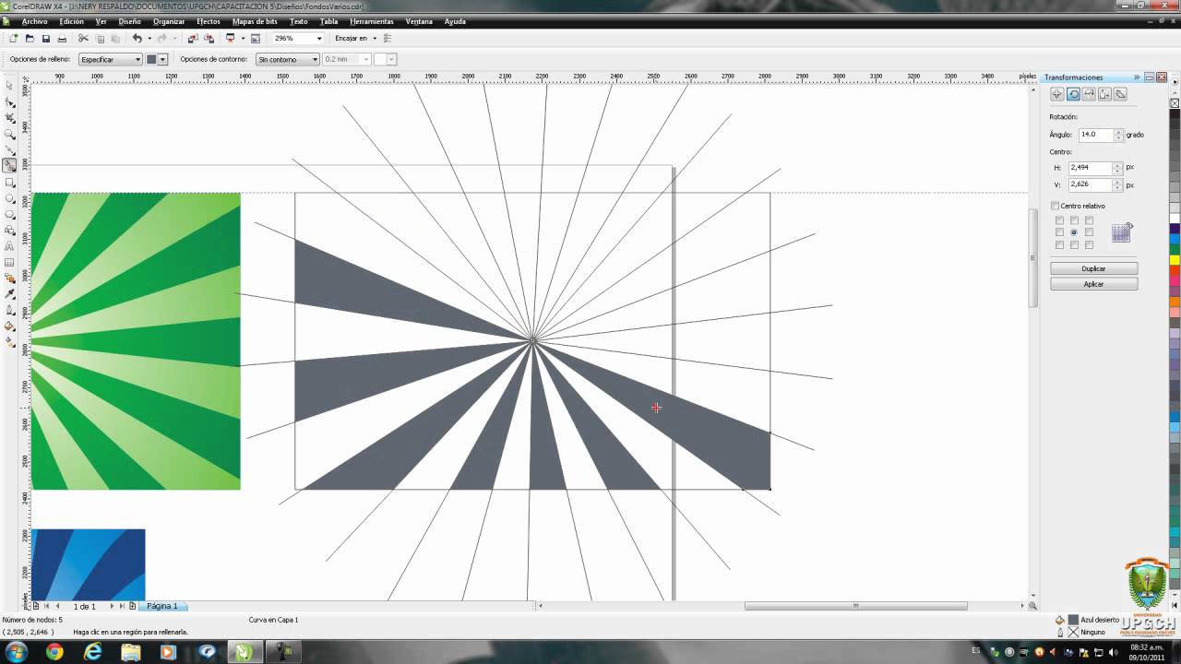The height and width of the screenshot is (664, 1181).
Task: Open the Archivo menu
Action: click(34, 21)
